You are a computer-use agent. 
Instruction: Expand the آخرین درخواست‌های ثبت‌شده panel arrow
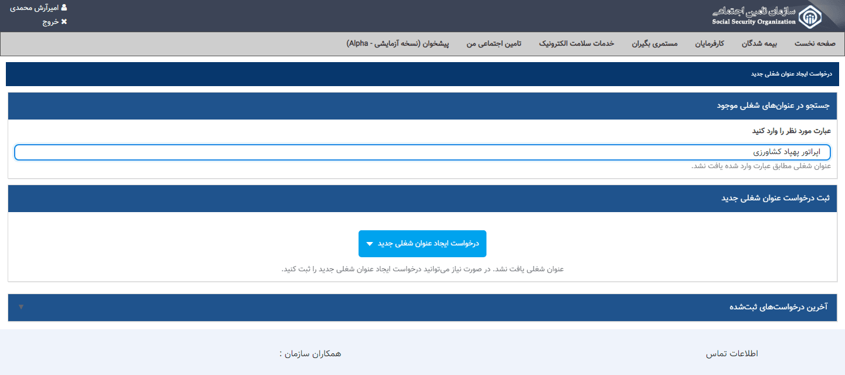pyautogui.click(x=21, y=307)
